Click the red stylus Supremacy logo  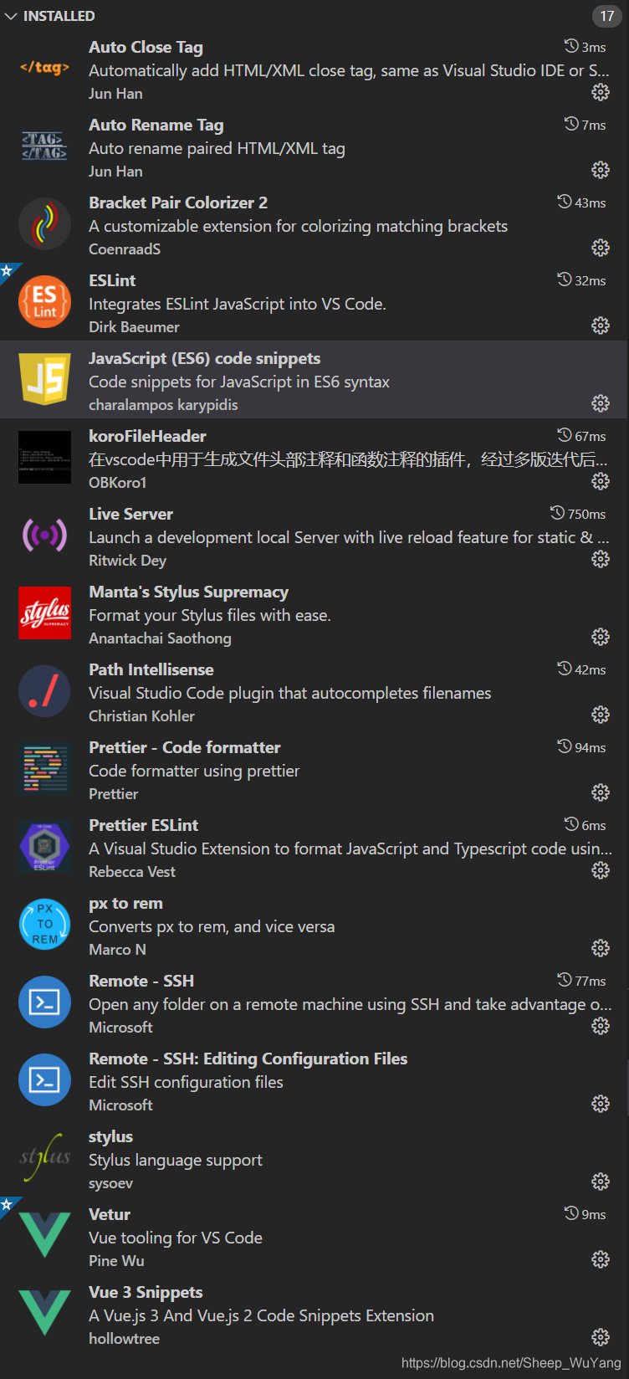pos(44,613)
